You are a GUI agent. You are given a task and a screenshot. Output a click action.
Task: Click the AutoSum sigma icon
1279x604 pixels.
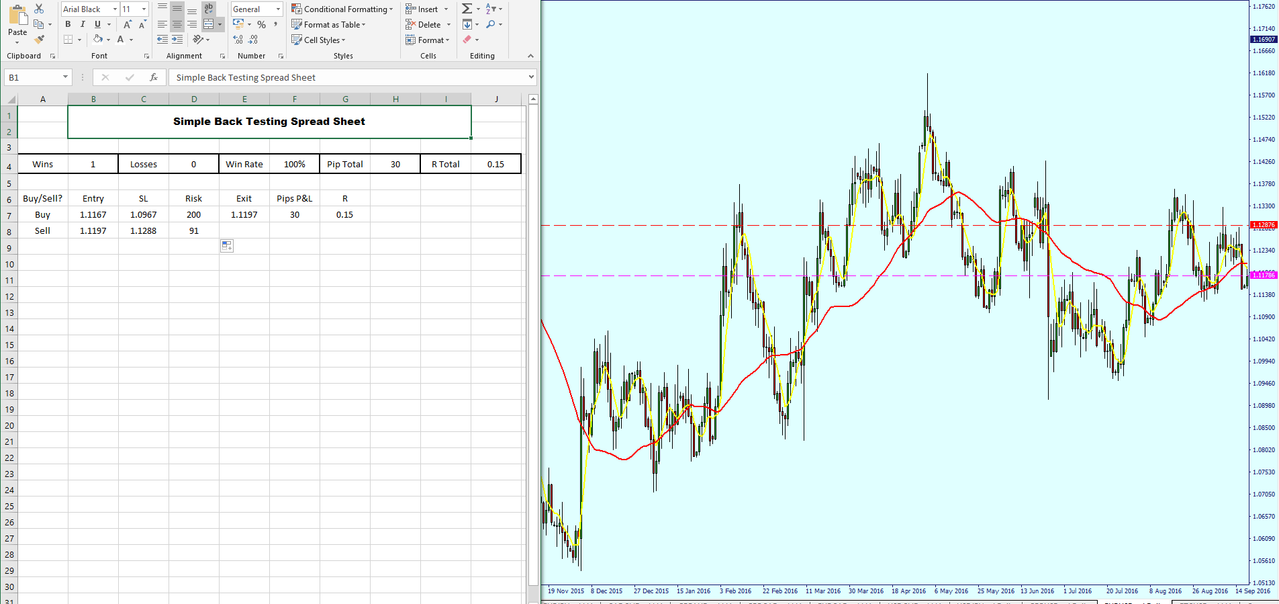467,9
